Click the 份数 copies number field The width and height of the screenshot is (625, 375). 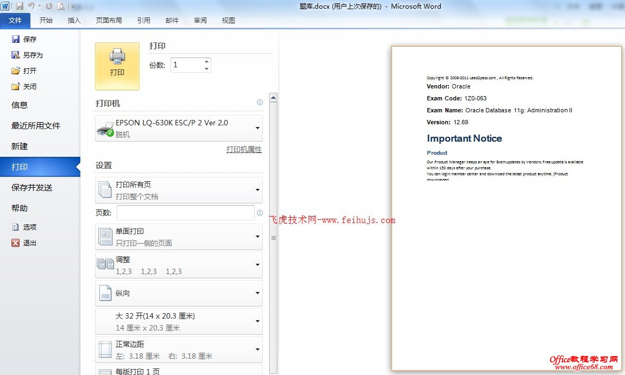[x=187, y=65]
